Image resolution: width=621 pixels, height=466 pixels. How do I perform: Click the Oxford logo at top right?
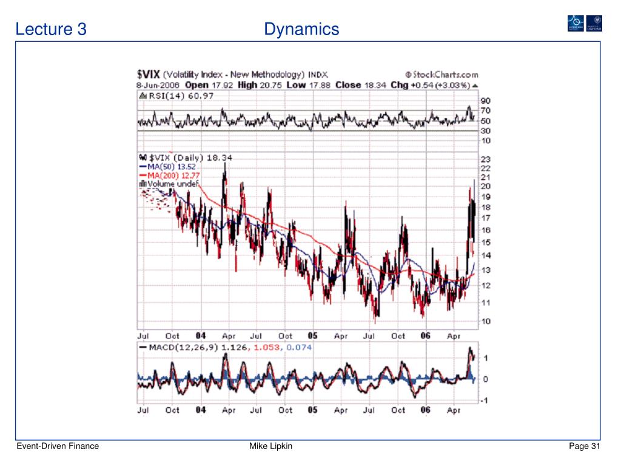(594, 24)
